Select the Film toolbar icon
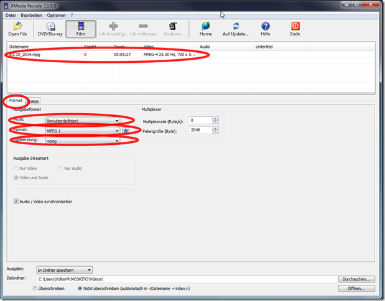385x301 pixels. [80, 29]
